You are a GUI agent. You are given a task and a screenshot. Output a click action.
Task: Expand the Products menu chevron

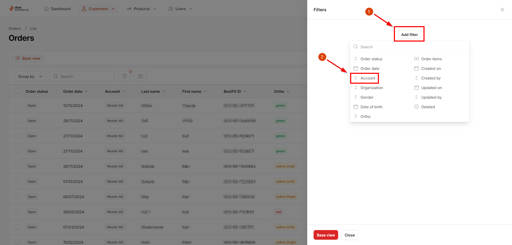pyautogui.click(x=155, y=9)
